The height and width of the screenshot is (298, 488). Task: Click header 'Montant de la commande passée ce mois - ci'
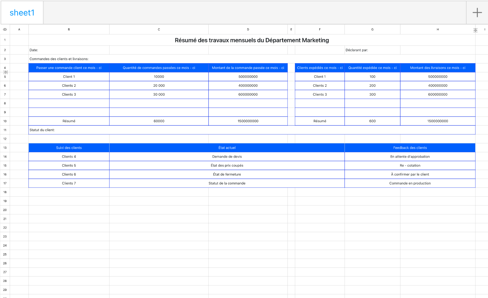[x=248, y=68]
